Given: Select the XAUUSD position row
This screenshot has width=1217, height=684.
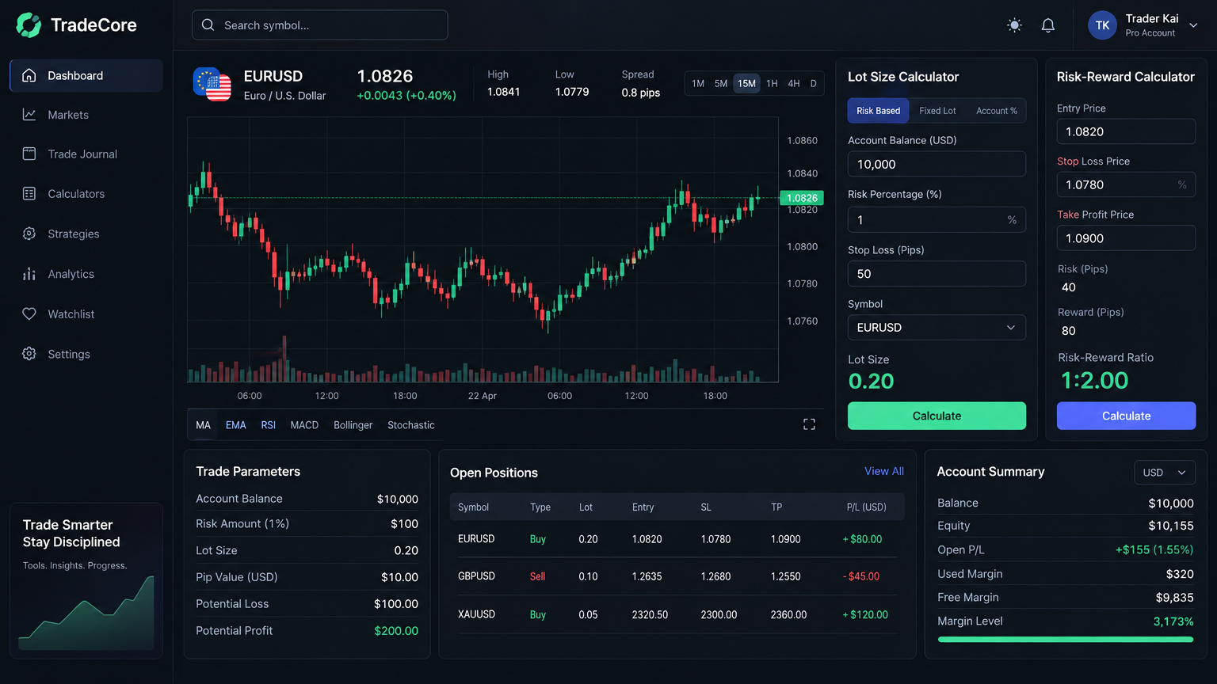Looking at the screenshot, I should point(677,614).
